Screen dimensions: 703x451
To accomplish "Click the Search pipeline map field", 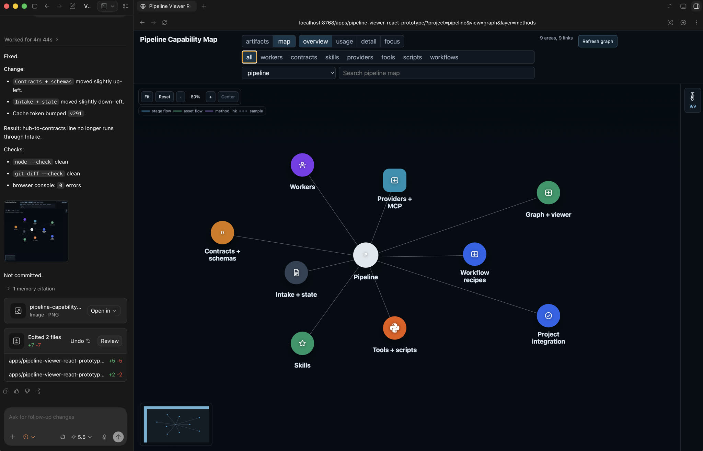I will pyautogui.click(x=436, y=73).
